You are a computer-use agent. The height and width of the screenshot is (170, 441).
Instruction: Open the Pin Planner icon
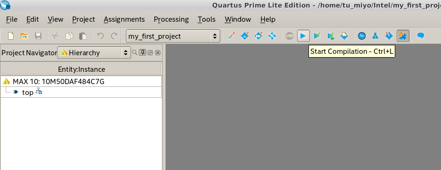[258, 36]
